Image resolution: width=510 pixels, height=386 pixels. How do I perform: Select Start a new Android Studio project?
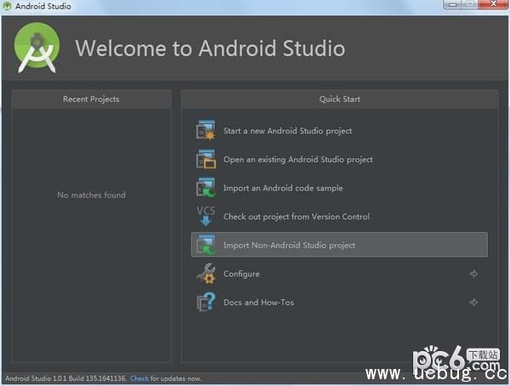point(287,131)
